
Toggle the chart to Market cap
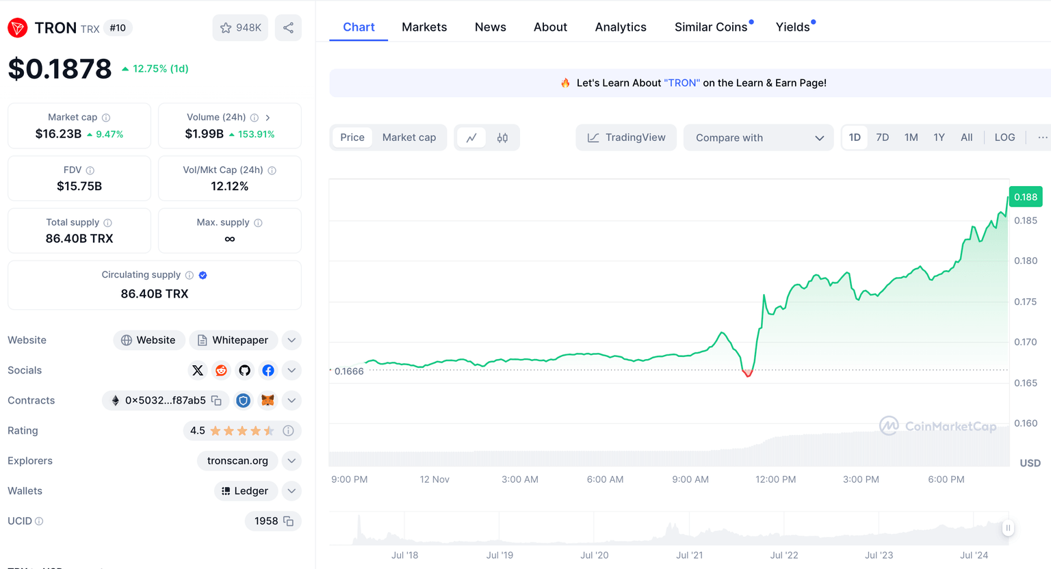click(408, 137)
